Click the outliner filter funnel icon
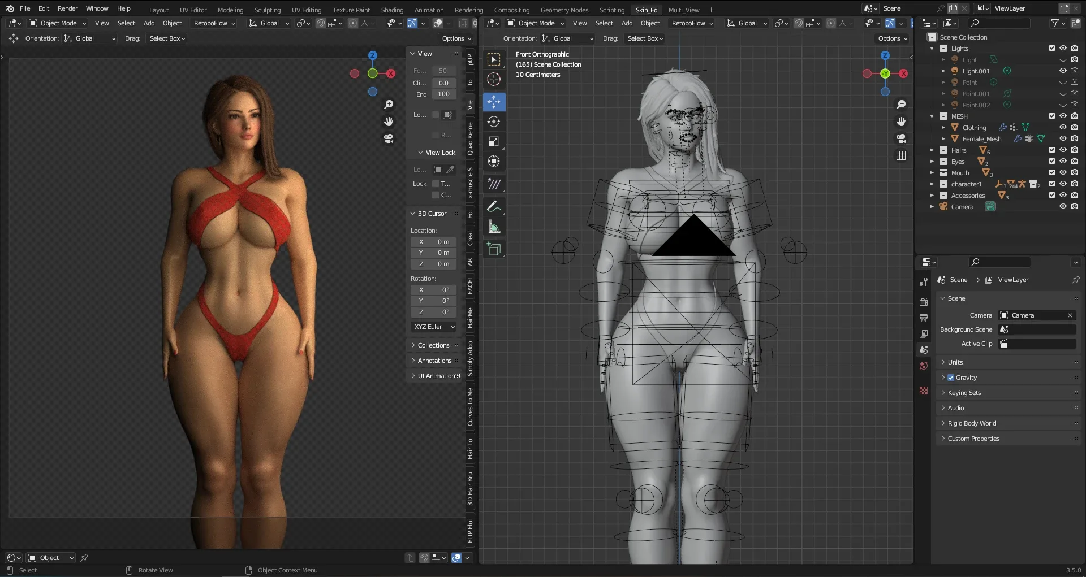 pos(1055,23)
